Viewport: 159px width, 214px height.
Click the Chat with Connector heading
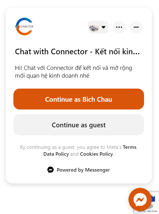pyautogui.click(x=77, y=51)
